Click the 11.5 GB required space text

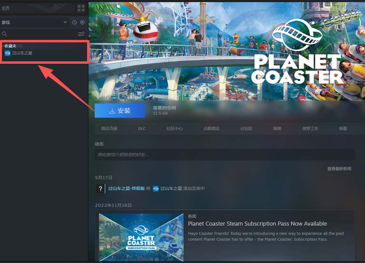click(160, 114)
